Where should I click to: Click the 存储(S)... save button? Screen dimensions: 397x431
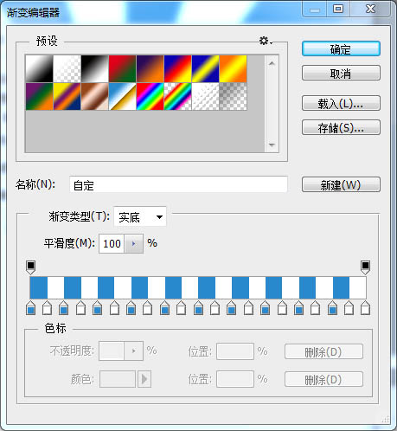tap(341, 127)
